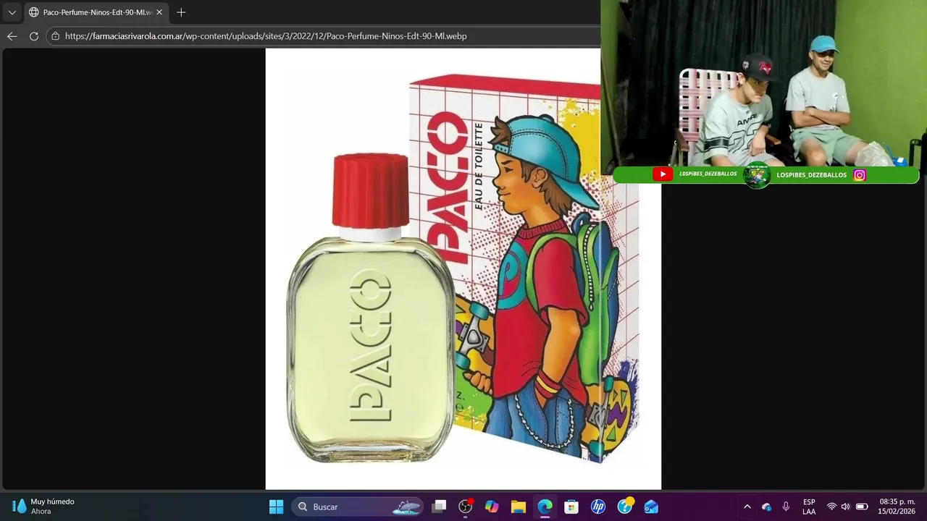Open the clock and date 15/02/2026

pyautogui.click(x=897, y=507)
